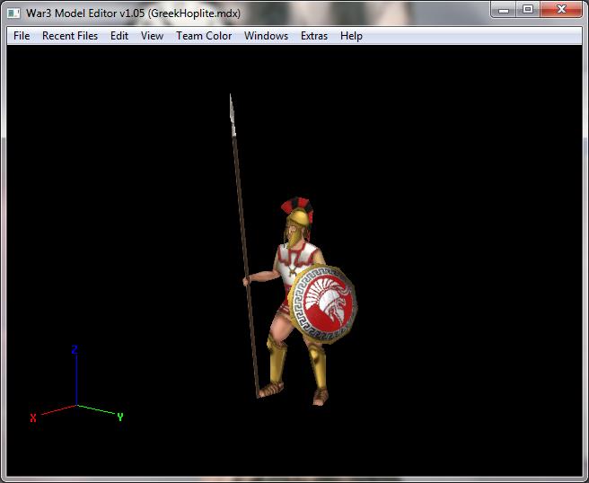Open the Edit menu
This screenshot has width=589, height=483.
119,36
